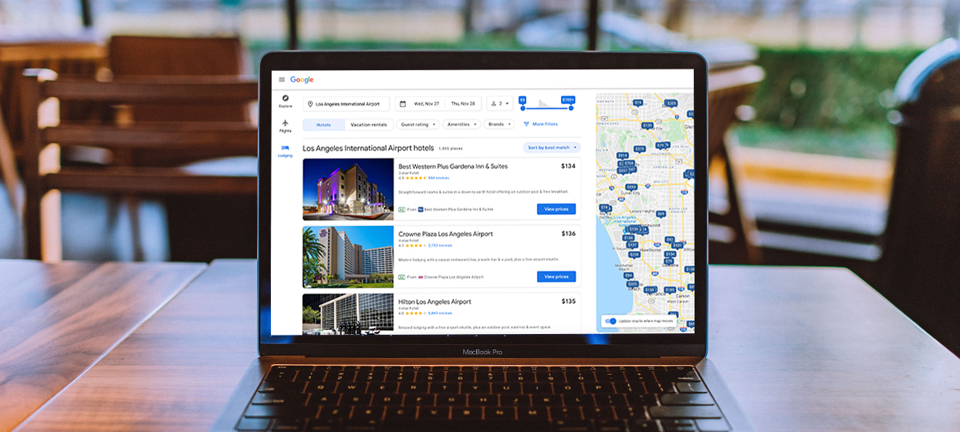Open Best Western 846 reviews link
The width and height of the screenshot is (960, 432).
pos(438,178)
